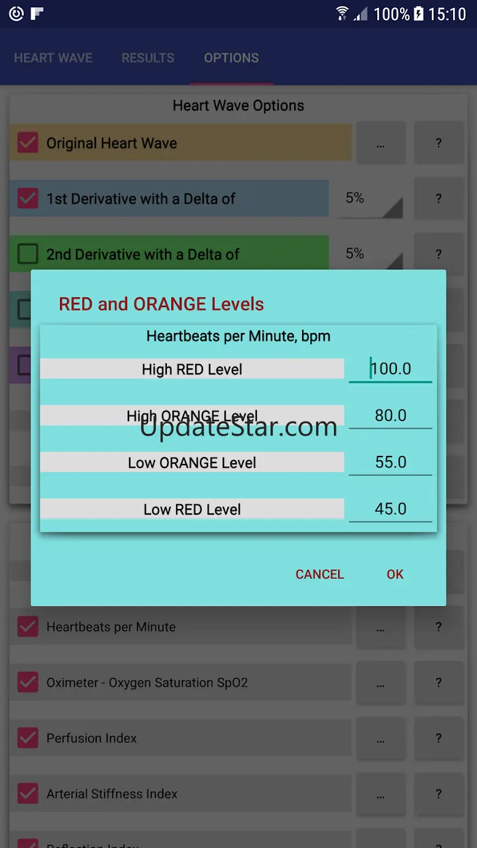Tap the Heartbeats per Minute, bpm heading
This screenshot has width=477, height=848.
tap(239, 336)
